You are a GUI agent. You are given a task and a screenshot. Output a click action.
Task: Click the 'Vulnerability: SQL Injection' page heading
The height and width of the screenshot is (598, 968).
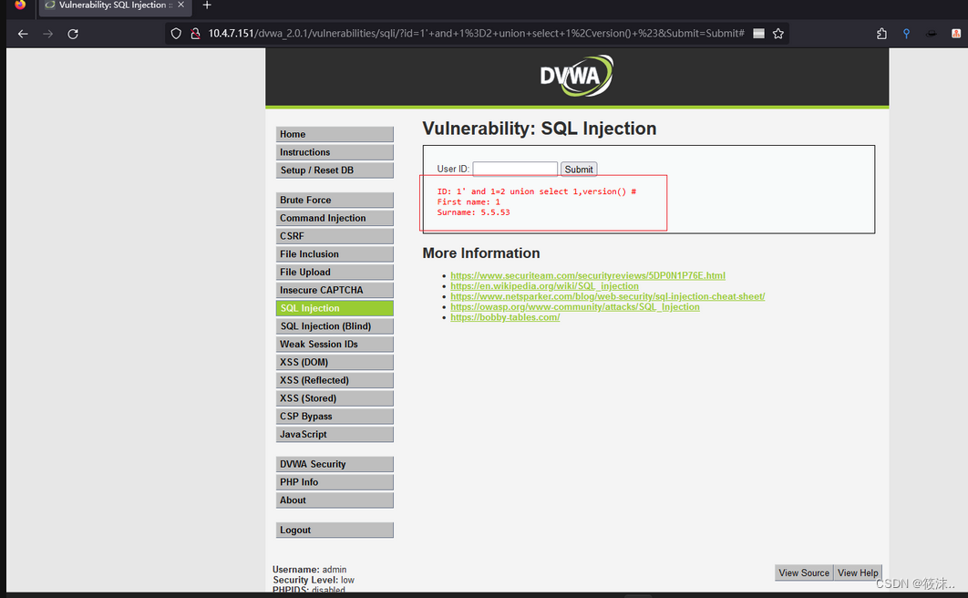pyautogui.click(x=539, y=129)
